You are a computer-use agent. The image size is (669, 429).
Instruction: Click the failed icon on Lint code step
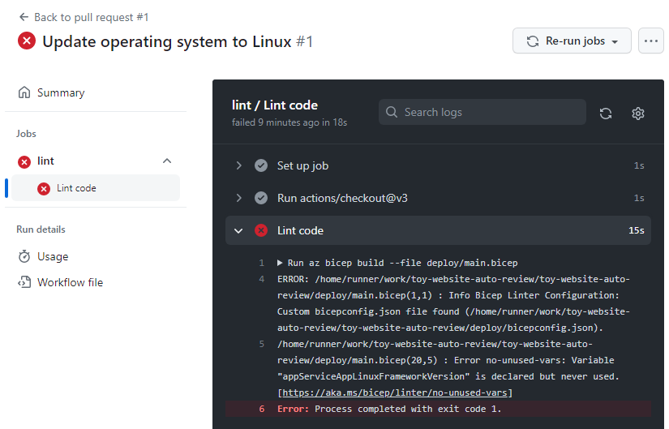[261, 230]
